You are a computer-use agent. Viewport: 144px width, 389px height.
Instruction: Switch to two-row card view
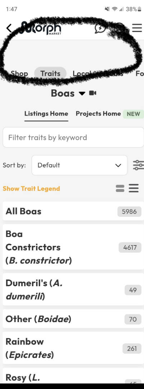coord(120,189)
